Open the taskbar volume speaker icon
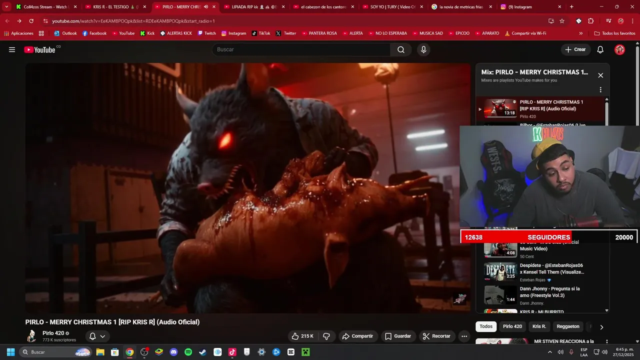The height and width of the screenshot is (360, 640). pyautogui.click(x=560, y=352)
